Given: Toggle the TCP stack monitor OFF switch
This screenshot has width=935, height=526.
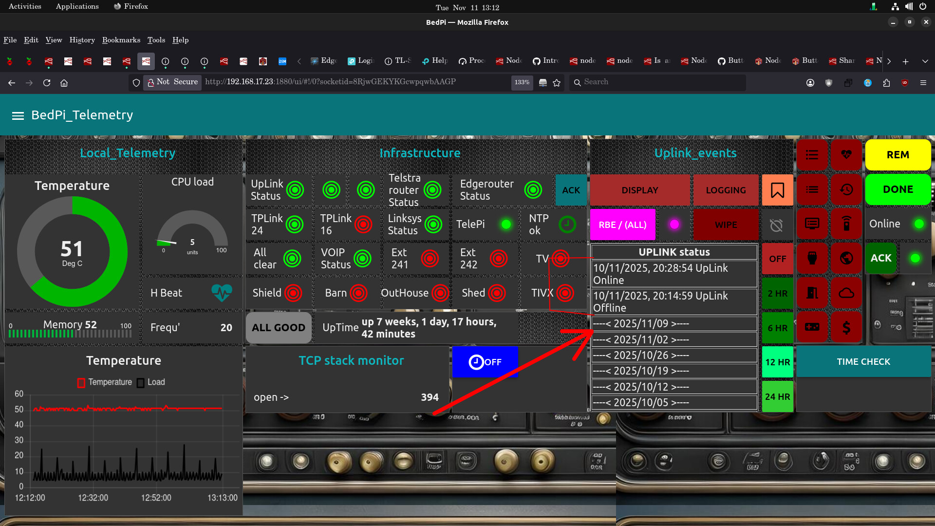Looking at the screenshot, I should (485, 362).
